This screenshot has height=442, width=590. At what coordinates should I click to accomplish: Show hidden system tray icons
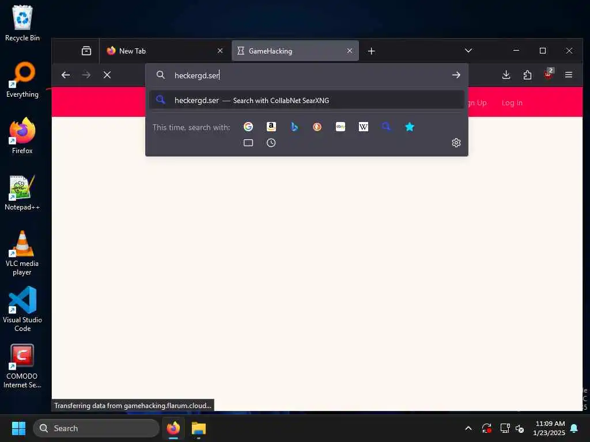tap(468, 428)
